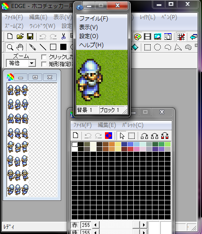
Task: Cut selection with the scissors icon
Action: click(x=63, y=36)
